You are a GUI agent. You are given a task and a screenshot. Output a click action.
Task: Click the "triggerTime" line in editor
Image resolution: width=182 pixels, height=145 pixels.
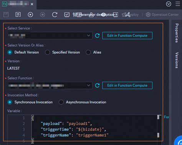73,129
